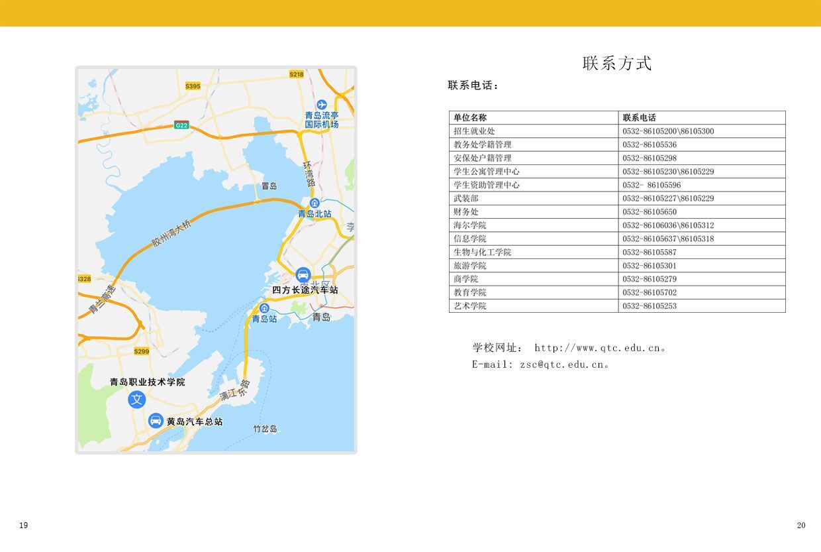821x552 pixels.
Task: Click the 青岛流亭国际机场 airport icon
Action: [322, 105]
